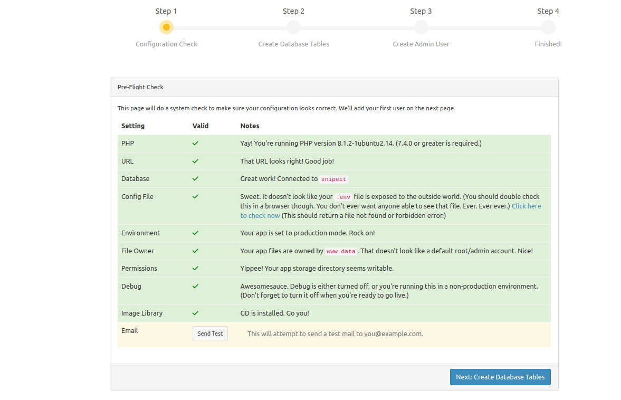This screenshot has width=621, height=400.
Task: Click the green checkmark in PHP row
Action: tap(195, 143)
